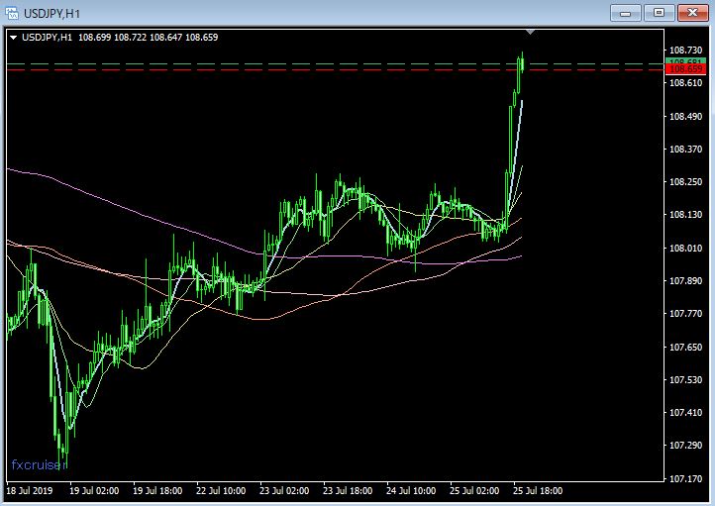Click the 108.010 price scale label

(x=685, y=248)
